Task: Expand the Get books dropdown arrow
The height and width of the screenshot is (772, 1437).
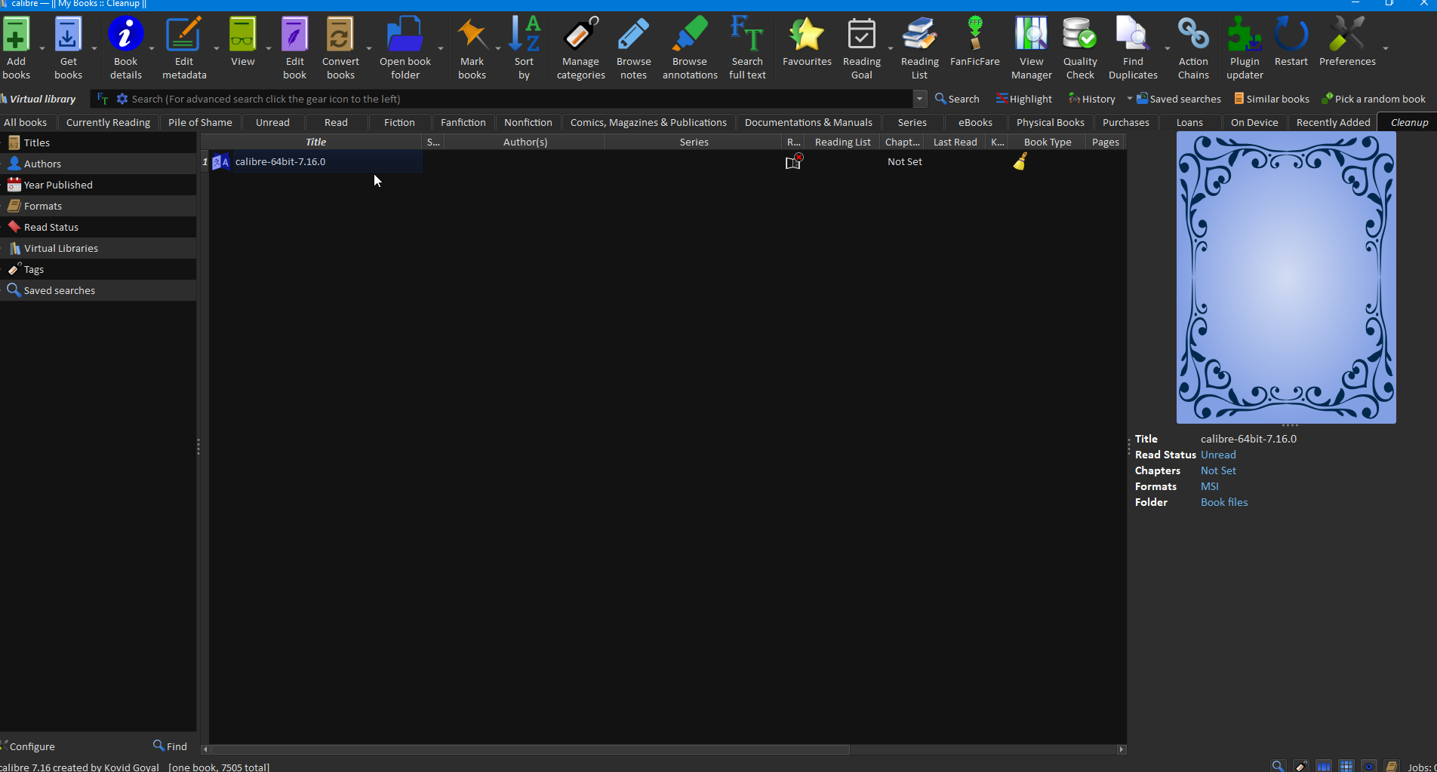Action: click(x=94, y=48)
